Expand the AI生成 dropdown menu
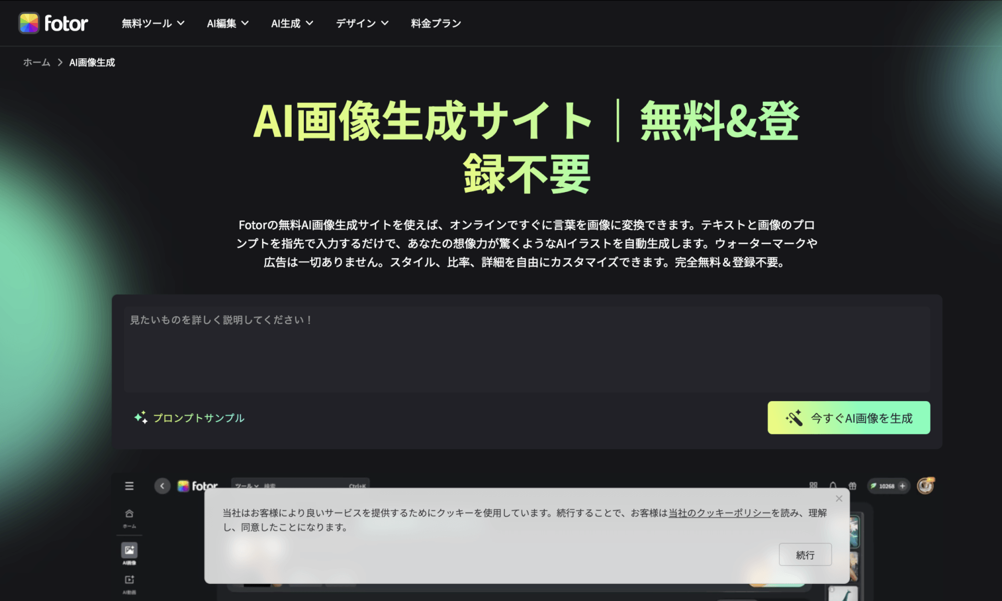 (292, 23)
